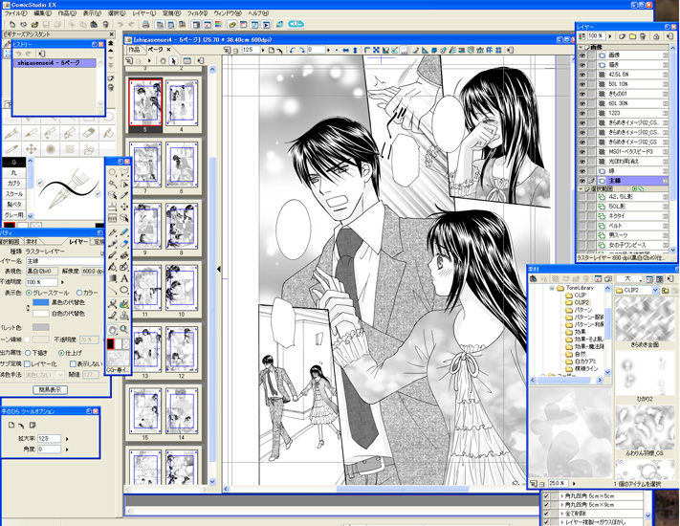Screen dimensions: 680x526
Task: Click the rotate left icon in the canvas toolbar
Action: (x=293, y=51)
